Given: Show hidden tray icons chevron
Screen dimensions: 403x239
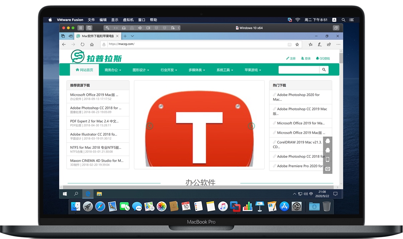Looking at the screenshot, I should (x=294, y=194).
